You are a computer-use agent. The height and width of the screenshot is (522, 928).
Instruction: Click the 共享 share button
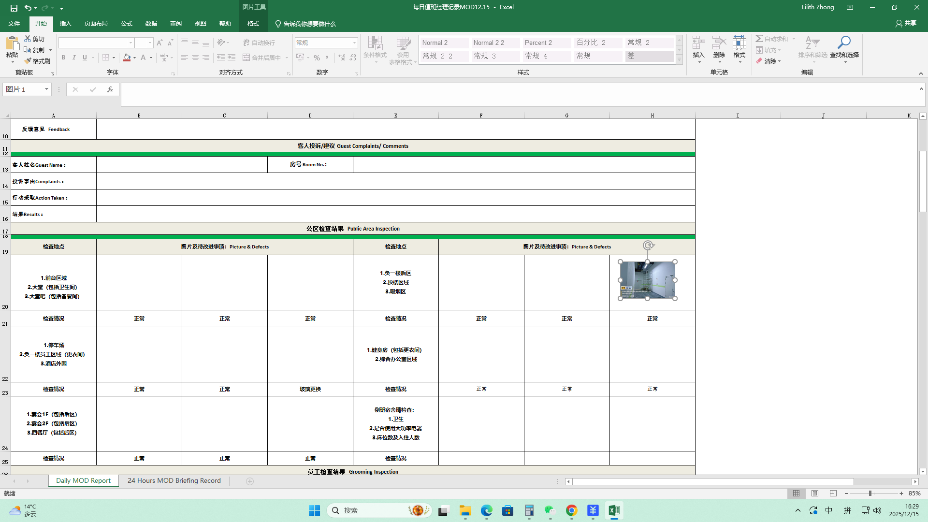click(x=906, y=23)
